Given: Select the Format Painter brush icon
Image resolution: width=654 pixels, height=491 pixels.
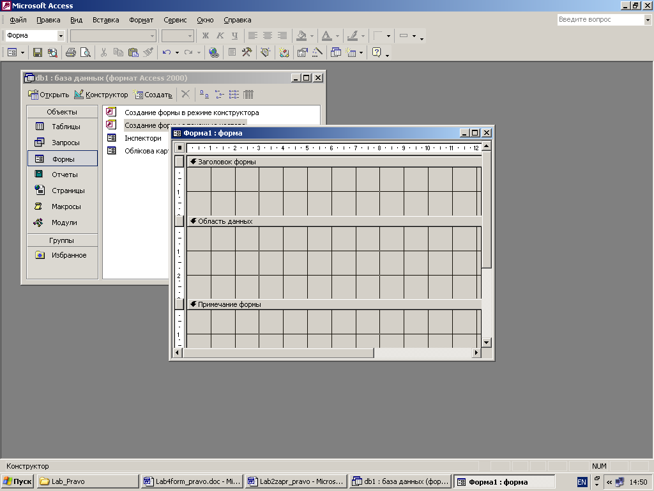Looking at the screenshot, I should [x=148, y=52].
